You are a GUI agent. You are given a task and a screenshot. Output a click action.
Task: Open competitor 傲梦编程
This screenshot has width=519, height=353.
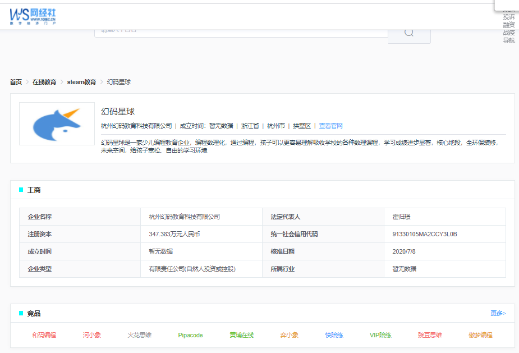[480, 335]
